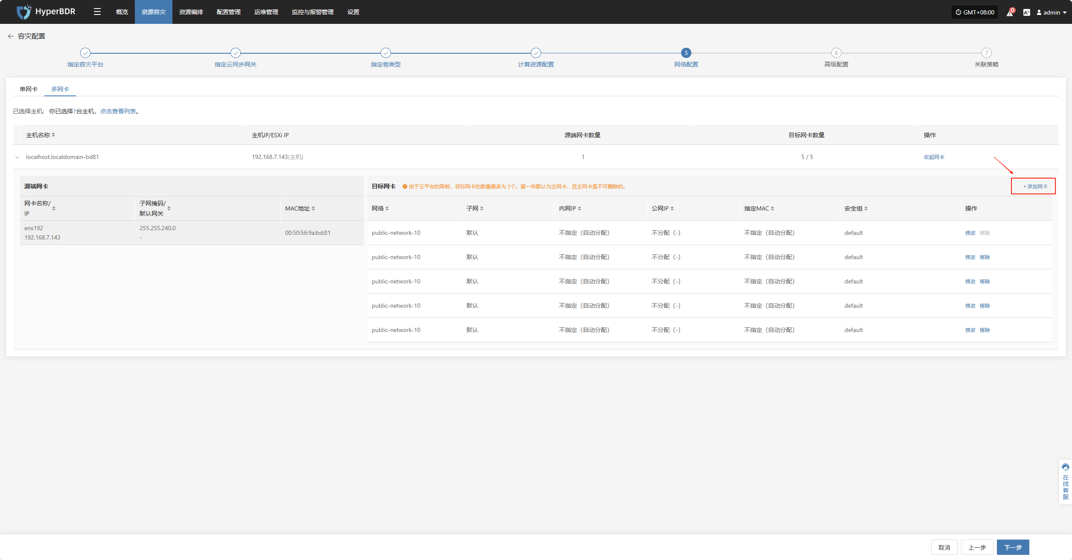Screen dimensions: 1072x560
Task: Sort by 子网掩码/默认网关 column
Action: (x=169, y=208)
